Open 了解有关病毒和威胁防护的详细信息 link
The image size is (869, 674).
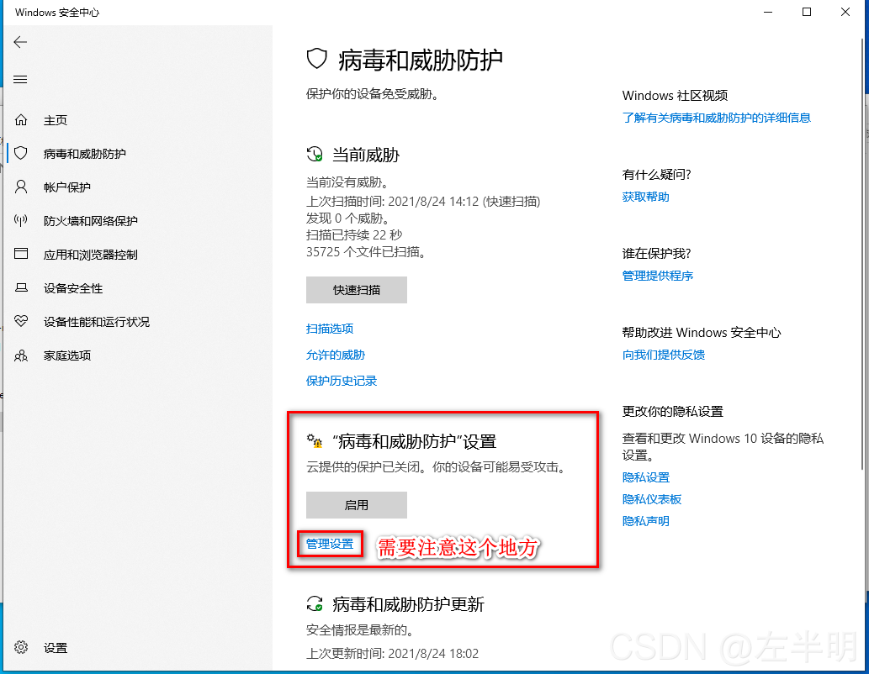click(x=717, y=118)
